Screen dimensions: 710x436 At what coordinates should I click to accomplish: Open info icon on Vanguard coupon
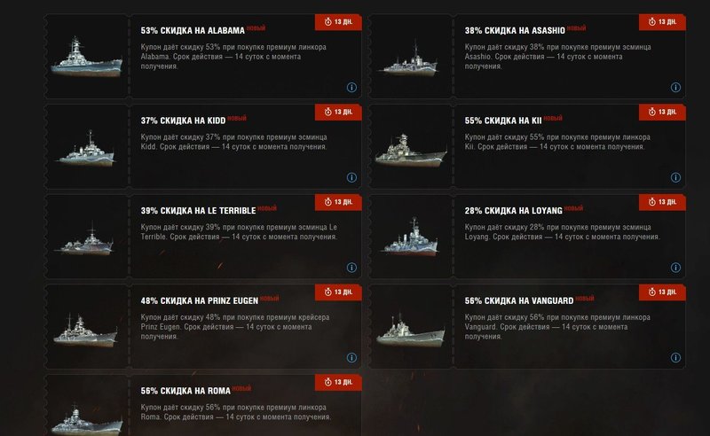click(675, 357)
